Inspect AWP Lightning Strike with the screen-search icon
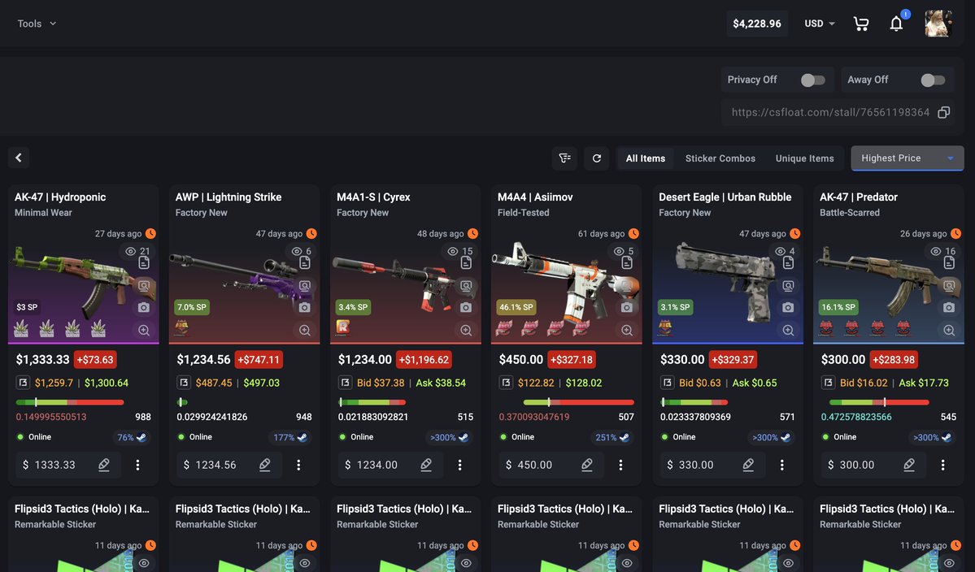The width and height of the screenshot is (975, 572). click(305, 286)
